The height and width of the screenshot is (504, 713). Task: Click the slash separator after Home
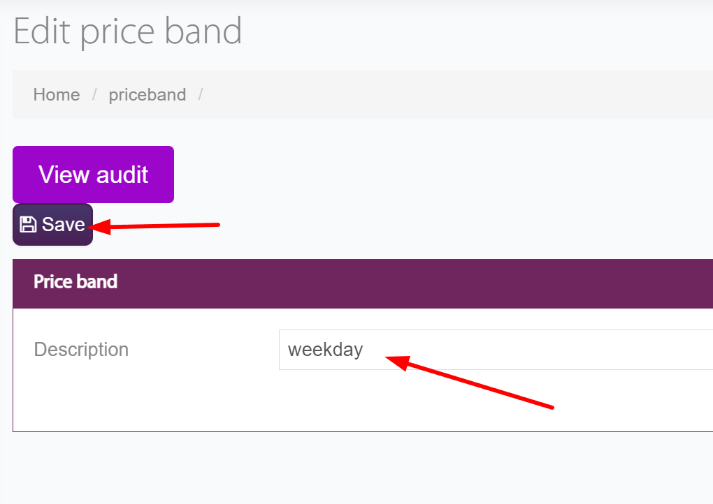coord(94,95)
